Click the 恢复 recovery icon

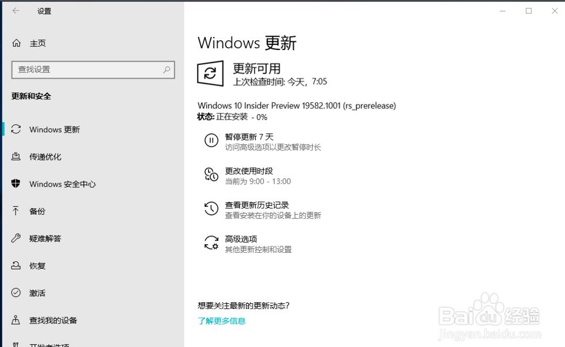point(16,265)
